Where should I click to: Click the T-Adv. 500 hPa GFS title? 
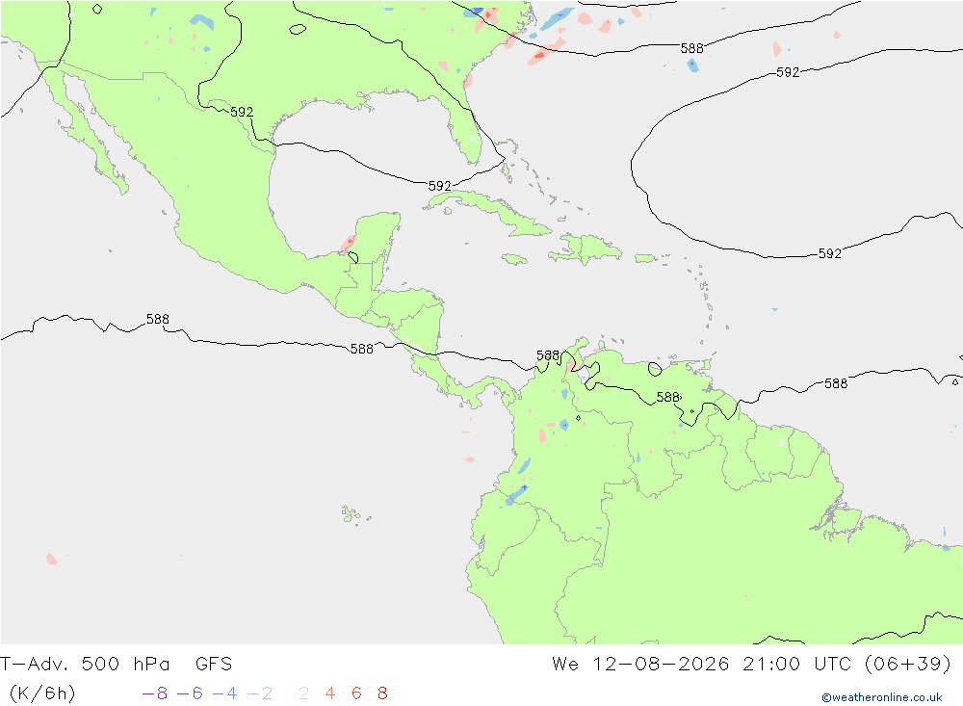point(117,664)
